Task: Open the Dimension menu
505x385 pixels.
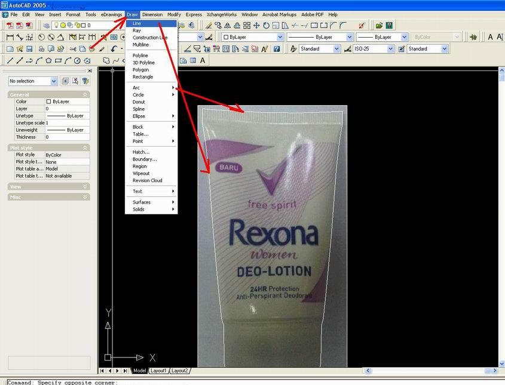Action: tap(152, 14)
